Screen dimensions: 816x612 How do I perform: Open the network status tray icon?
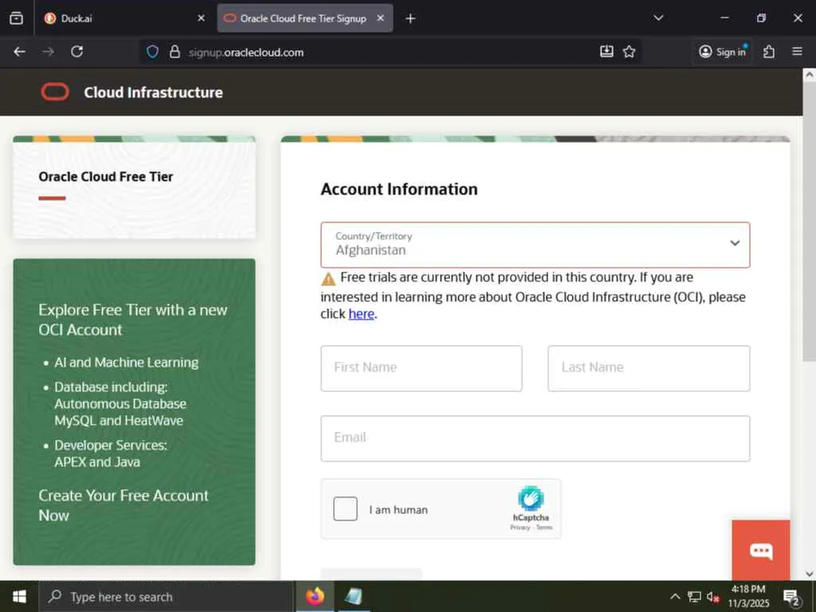(694, 596)
